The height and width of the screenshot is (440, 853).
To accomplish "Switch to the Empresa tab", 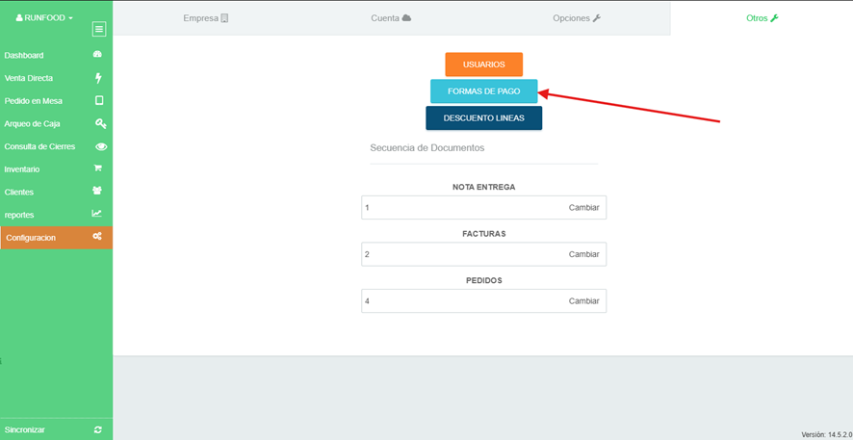I will click(206, 18).
